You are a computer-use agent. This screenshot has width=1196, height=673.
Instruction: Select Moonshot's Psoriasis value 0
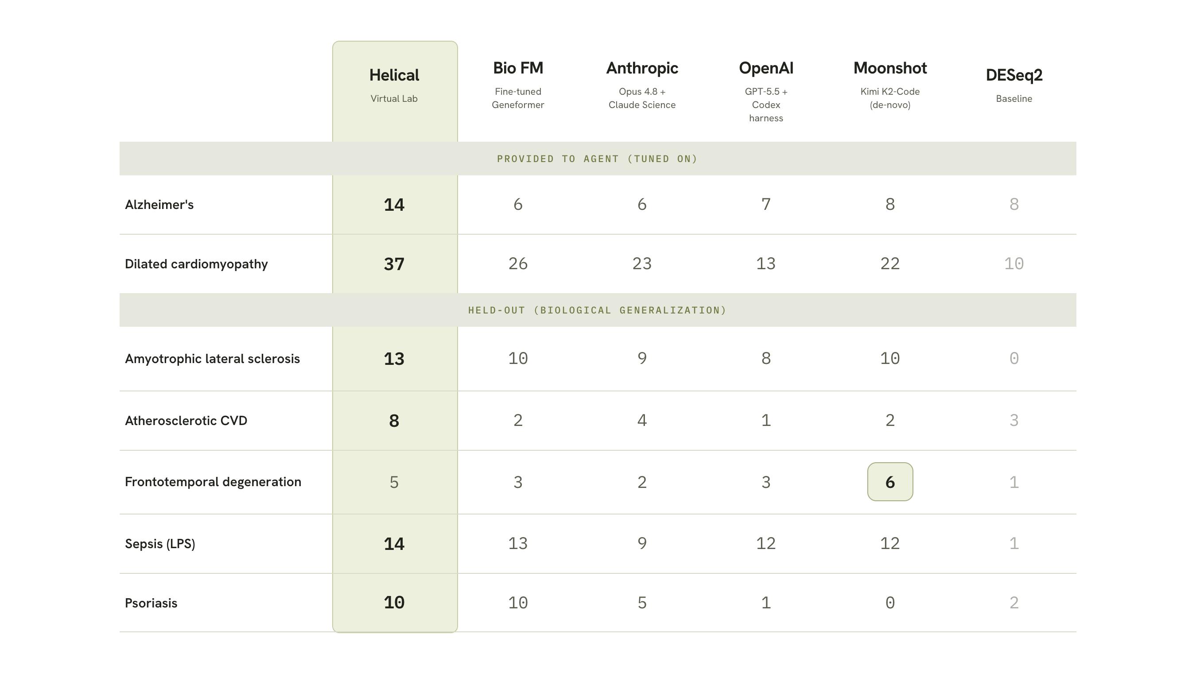(890, 603)
